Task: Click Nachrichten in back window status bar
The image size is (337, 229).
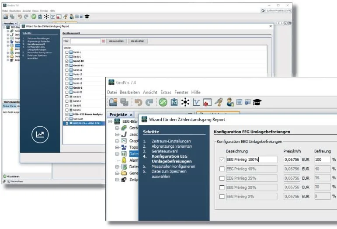Action: coord(15,181)
